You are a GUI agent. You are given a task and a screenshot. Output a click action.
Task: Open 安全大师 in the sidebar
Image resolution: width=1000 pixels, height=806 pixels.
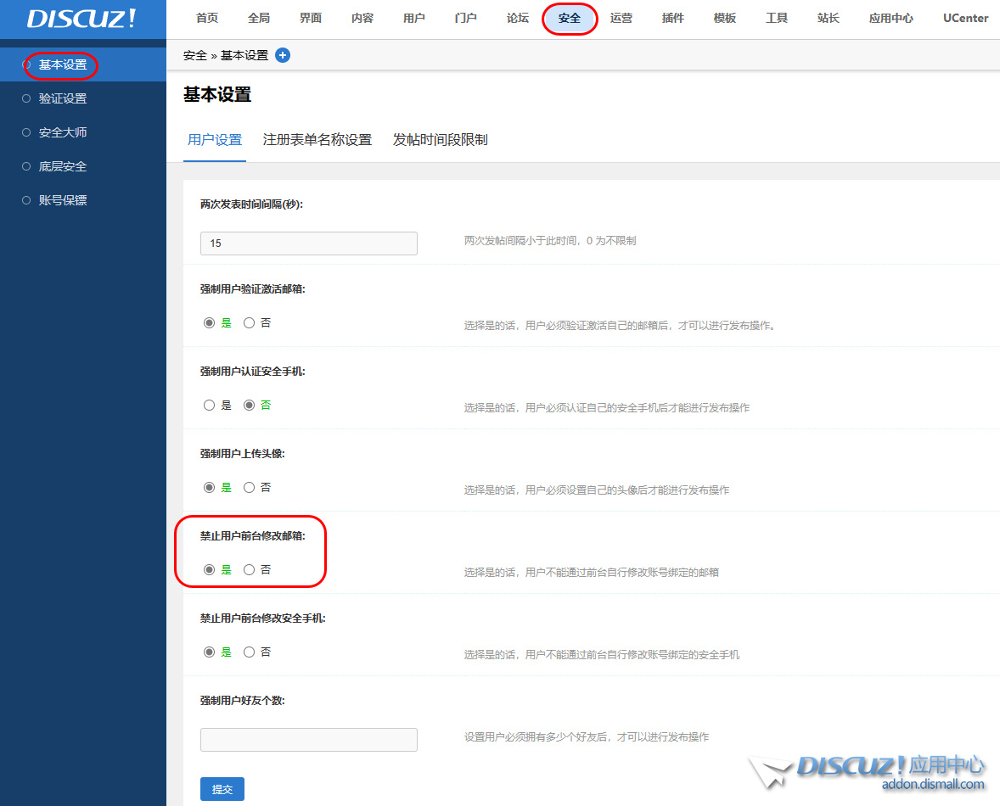pyautogui.click(x=63, y=132)
